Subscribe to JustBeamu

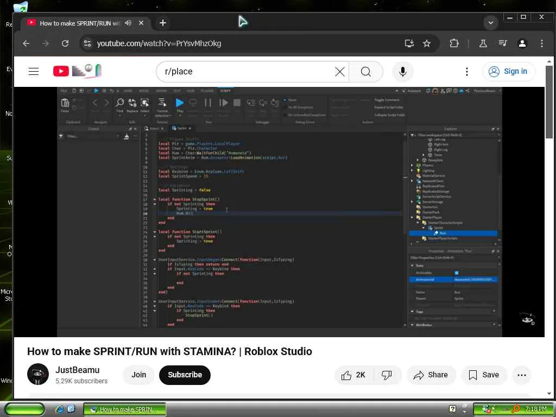[x=185, y=375]
